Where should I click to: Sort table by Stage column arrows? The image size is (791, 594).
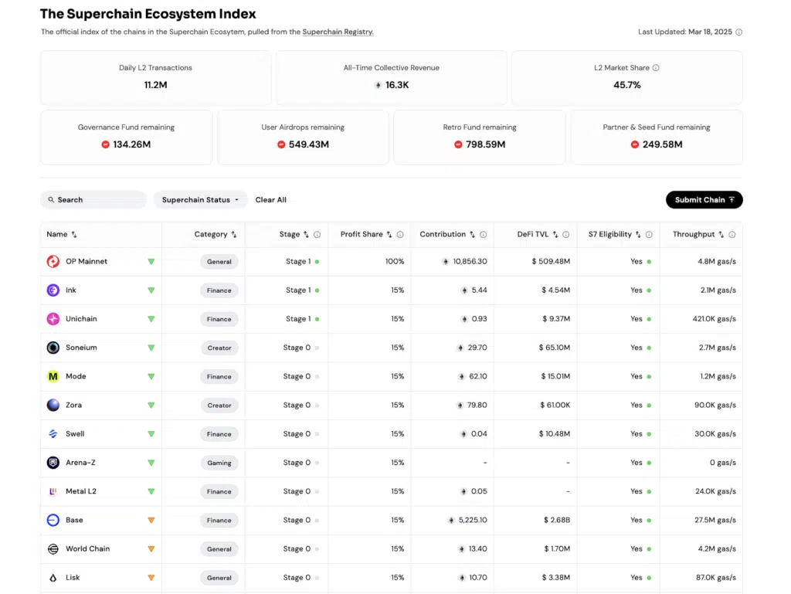pos(306,235)
